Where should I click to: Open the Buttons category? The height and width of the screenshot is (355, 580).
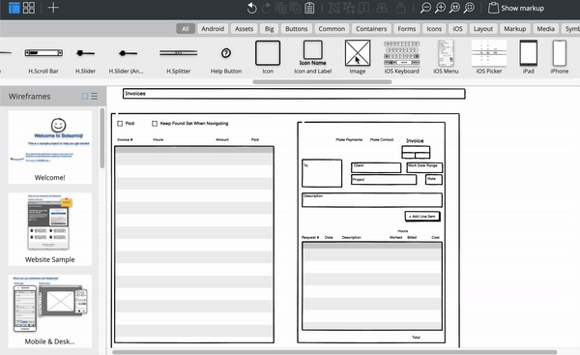(297, 28)
